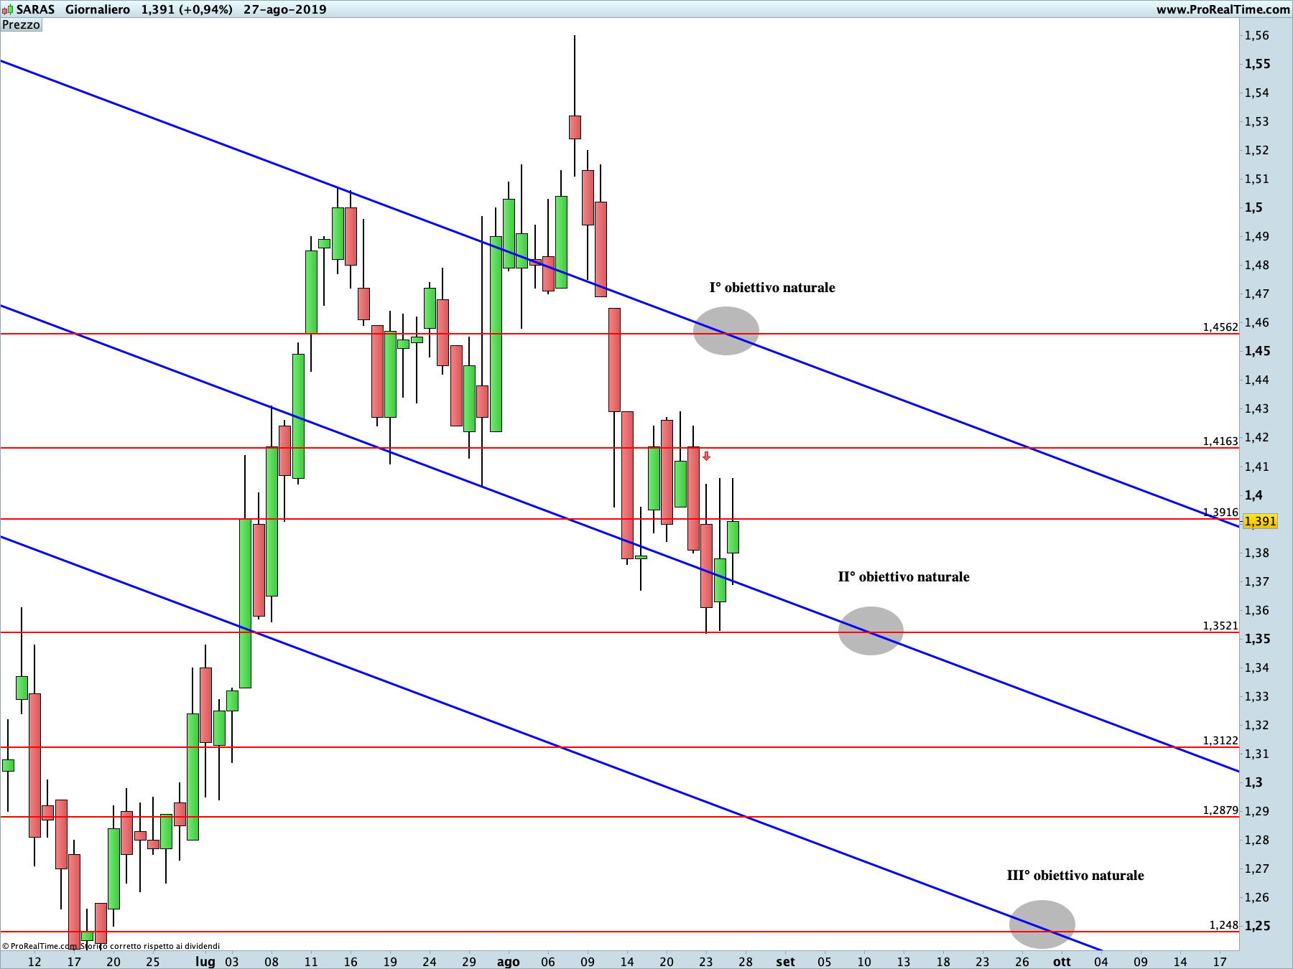Click the 1,3122 horizontal level label
The image size is (1293, 969).
click(x=1220, y=740)
